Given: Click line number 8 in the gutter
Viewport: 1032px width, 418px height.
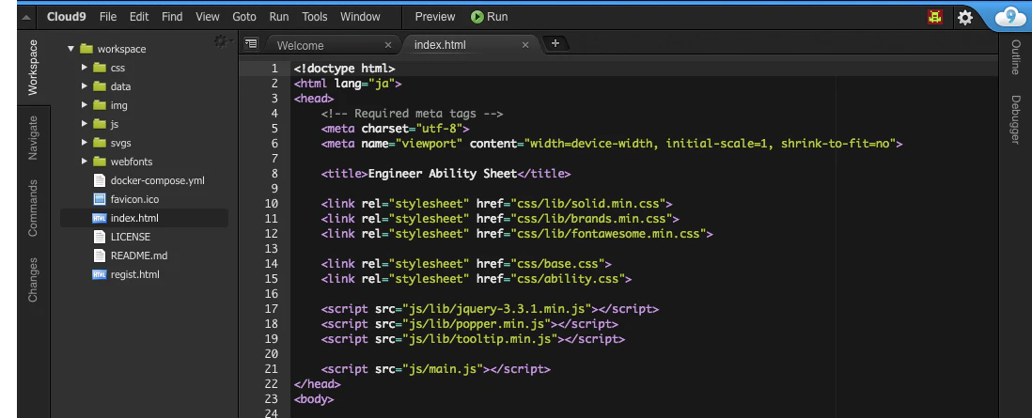Looking at the screenshot, I should 274,174.
